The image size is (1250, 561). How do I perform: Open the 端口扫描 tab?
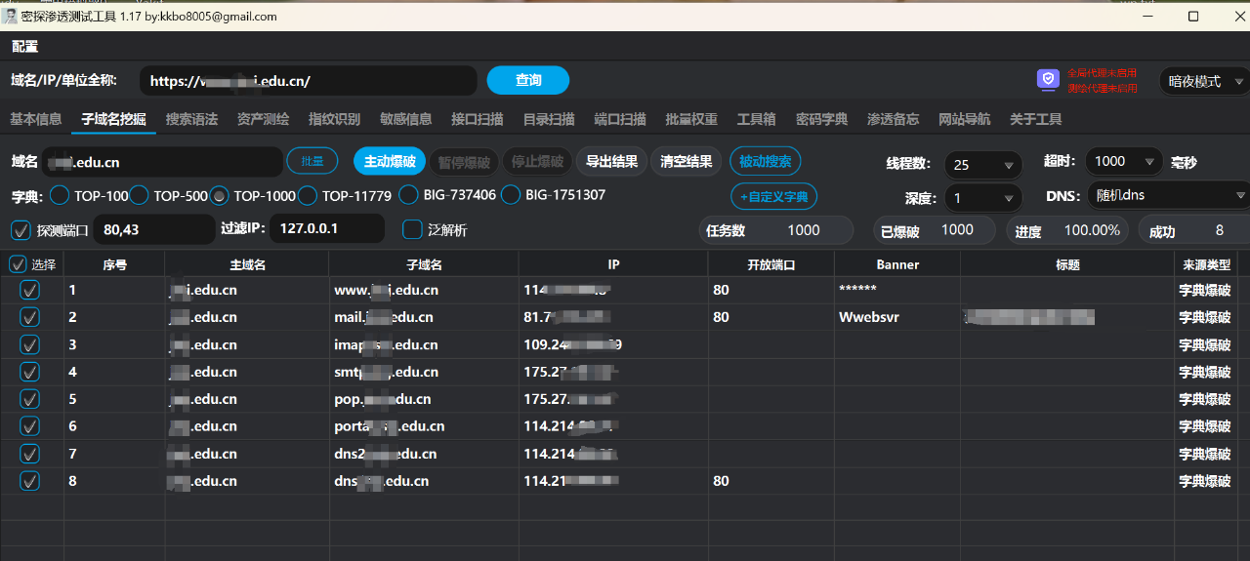[620, 119]
